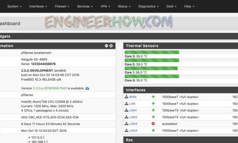Click the green up arrow for WAN
238x143 pixels.
tap(153, 97)
